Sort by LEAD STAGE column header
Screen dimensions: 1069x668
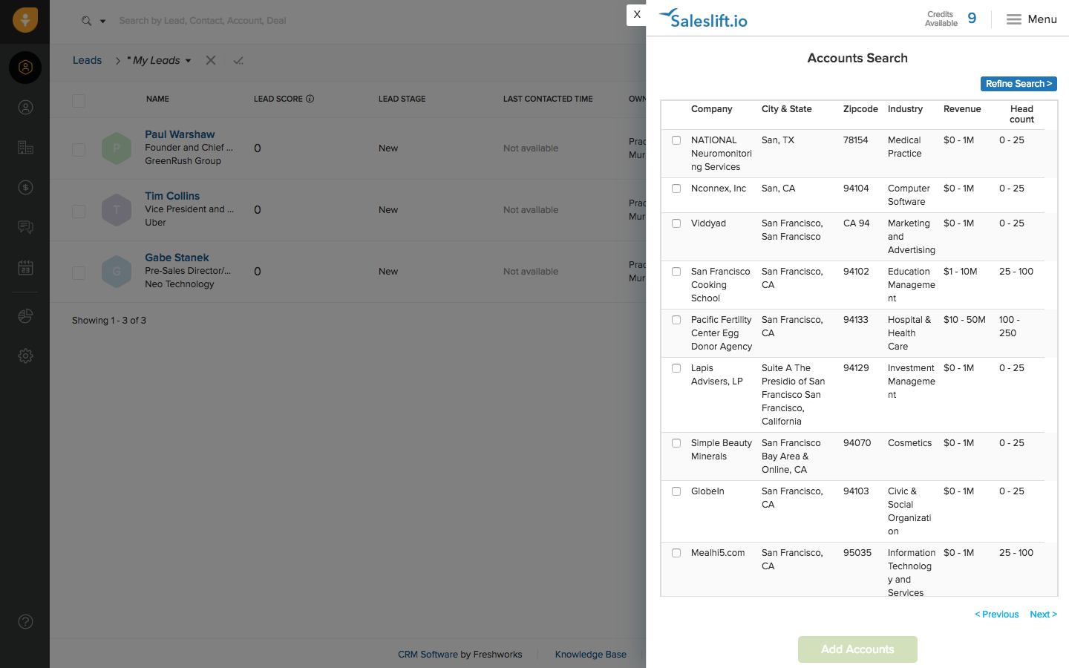tap(402, 99)
